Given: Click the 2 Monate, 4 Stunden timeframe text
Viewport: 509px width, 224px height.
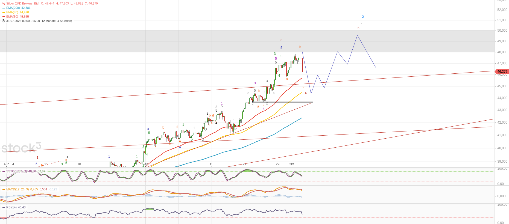Looking at the screenshot, I should tap(57, 21).
